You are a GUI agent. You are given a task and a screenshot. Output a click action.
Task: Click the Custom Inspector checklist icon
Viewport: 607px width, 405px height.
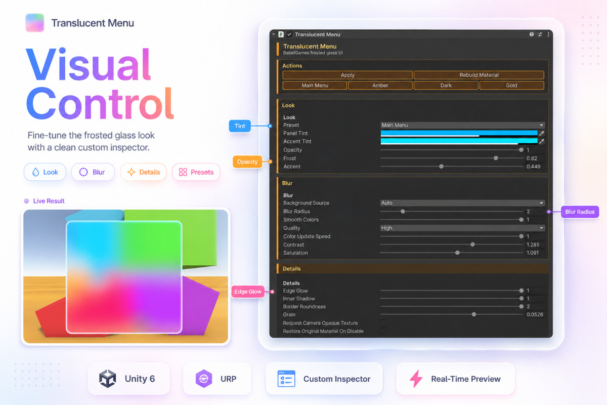point(286,379)
